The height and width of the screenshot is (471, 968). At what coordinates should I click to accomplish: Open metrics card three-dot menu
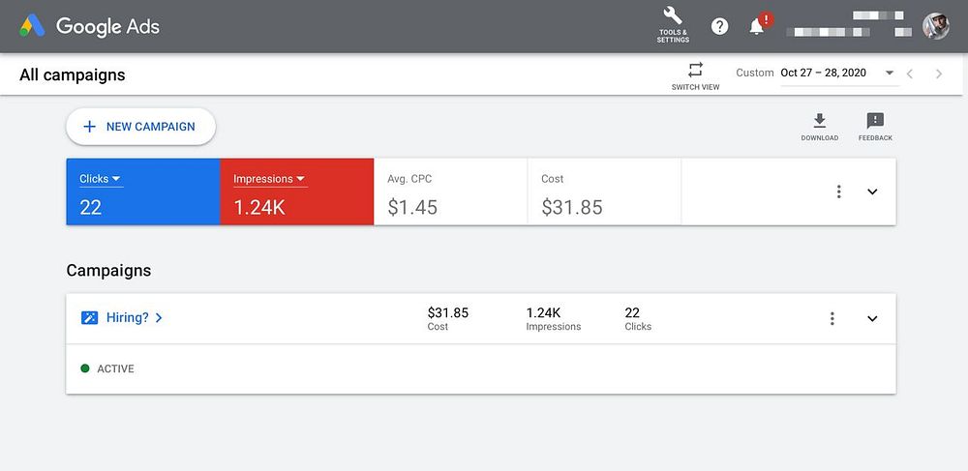click(838, 191)
